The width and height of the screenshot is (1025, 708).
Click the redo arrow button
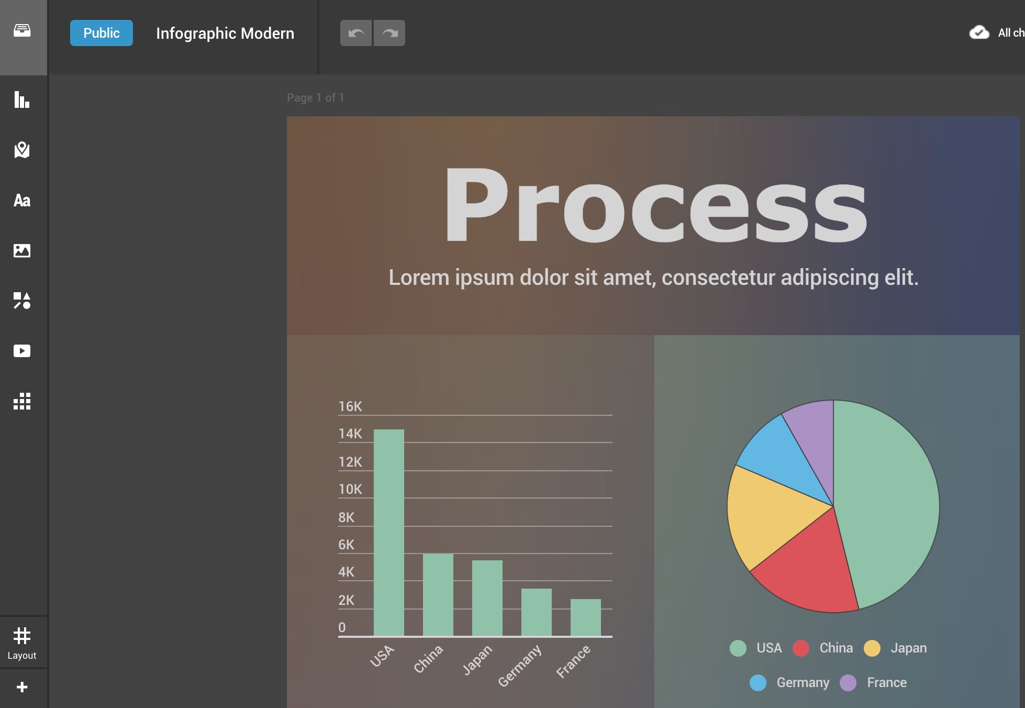tap(389, 33)
